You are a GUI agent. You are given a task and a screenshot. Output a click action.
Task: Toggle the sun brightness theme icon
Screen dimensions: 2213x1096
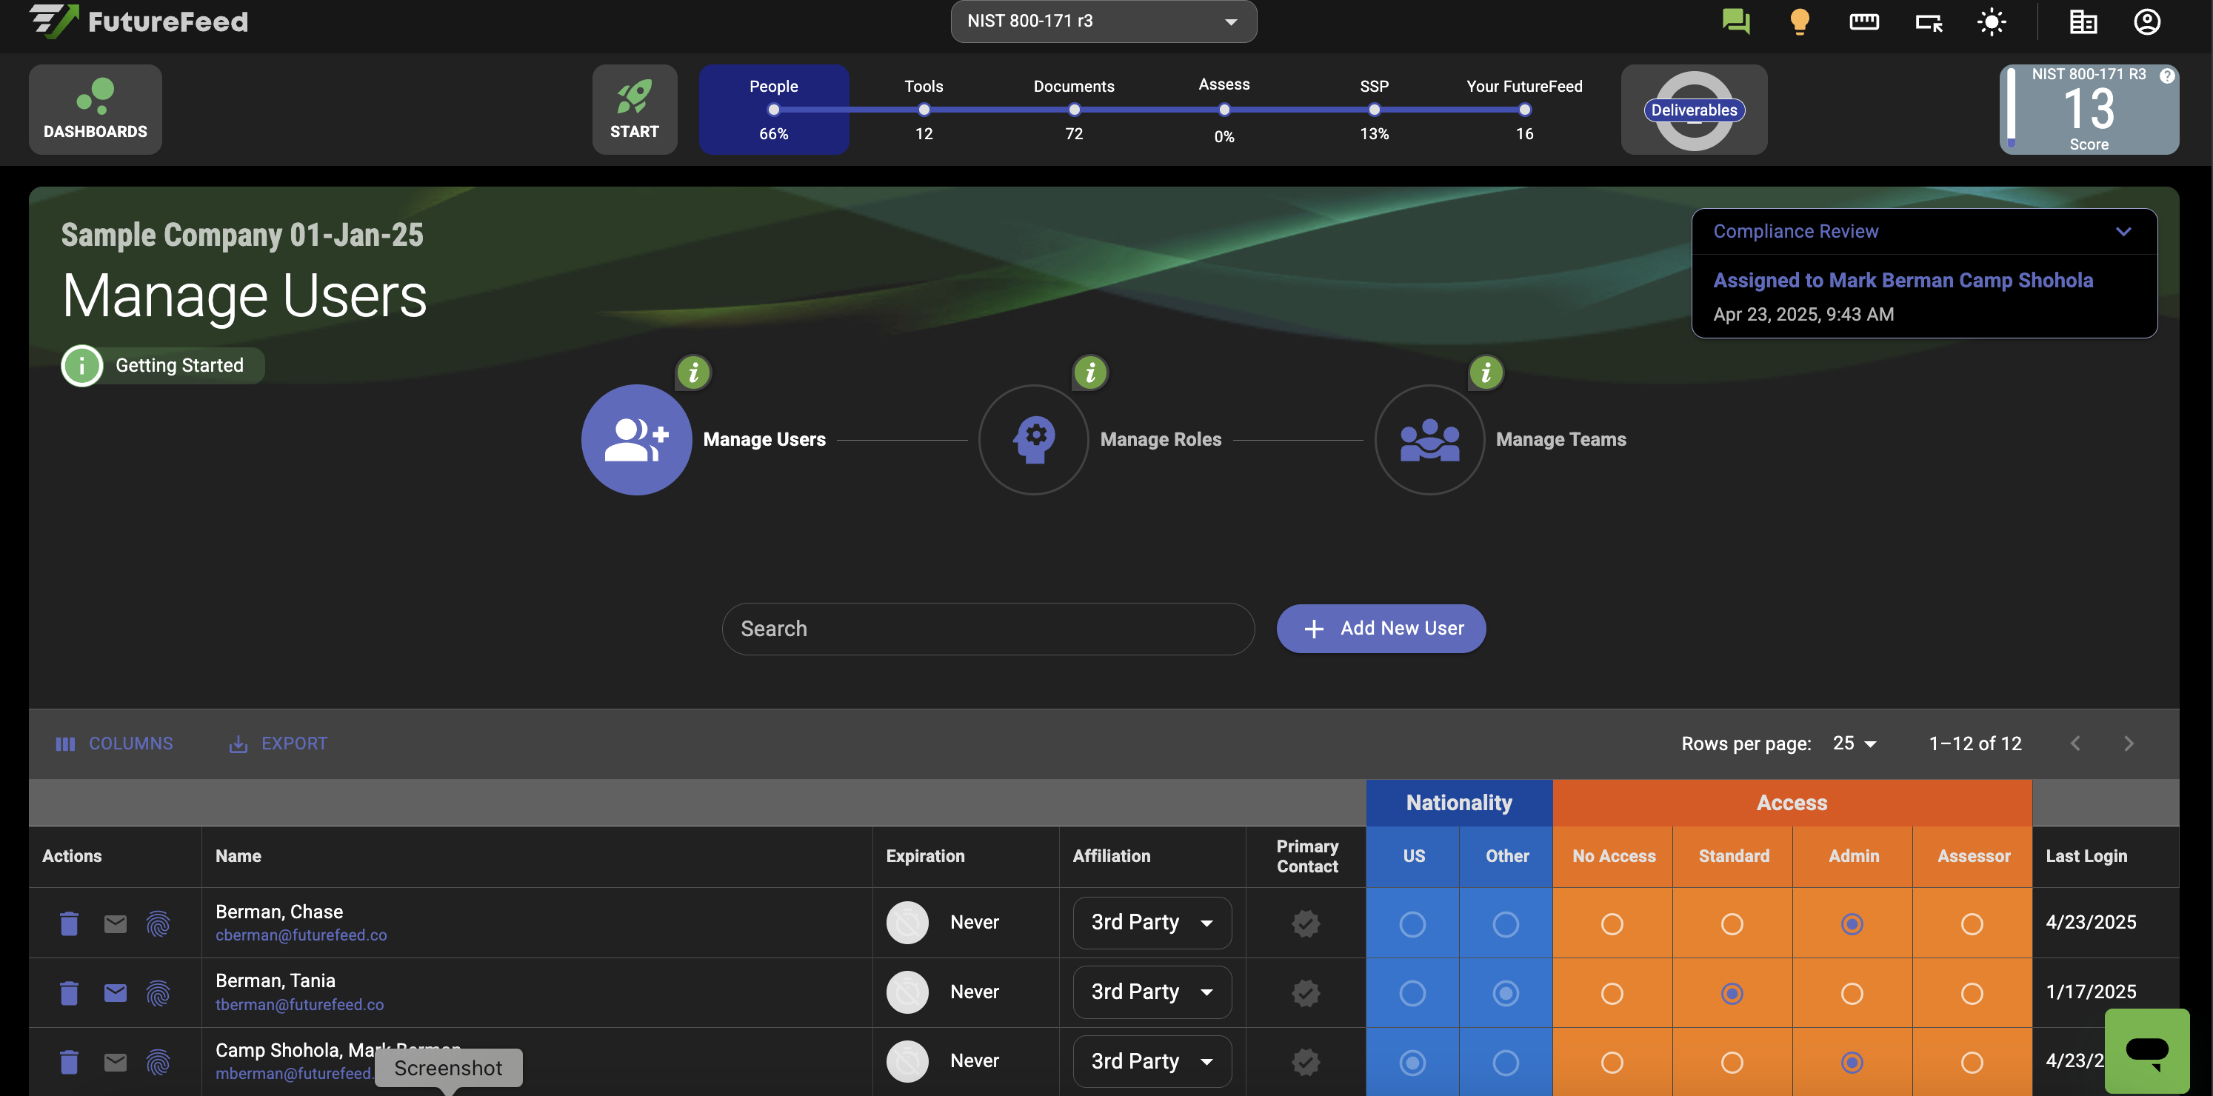click(x=1991, y=21)
